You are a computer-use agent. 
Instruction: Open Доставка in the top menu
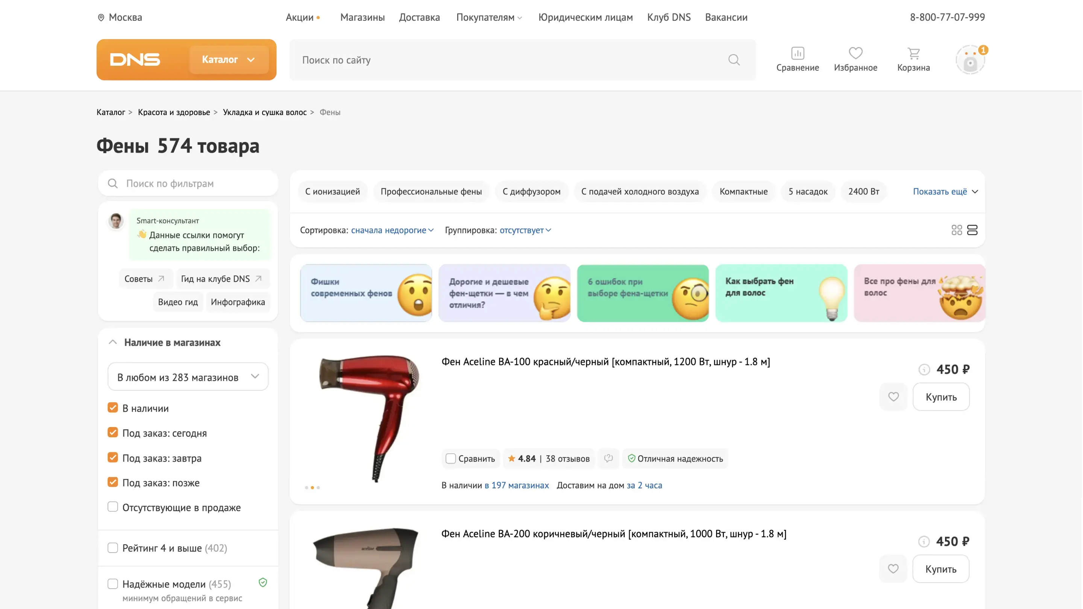click(x=419, y=17)
